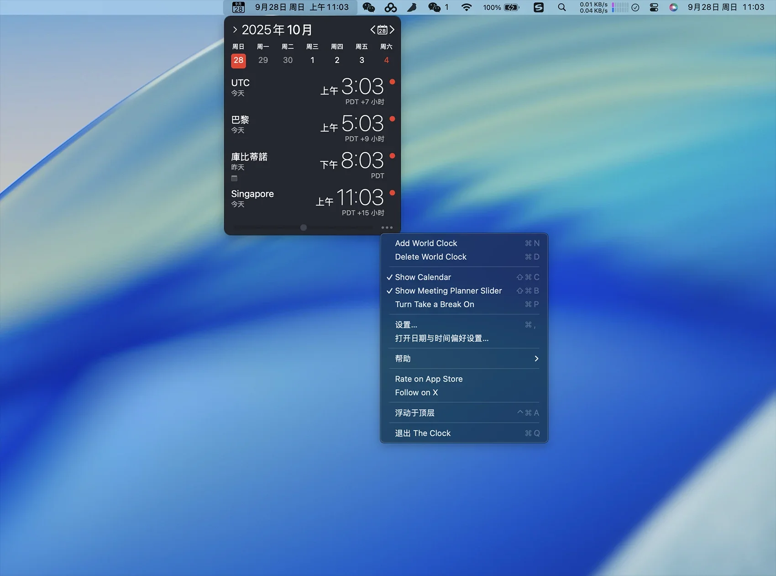Click PDT +7 小时 offset label

tap(365, 102)
